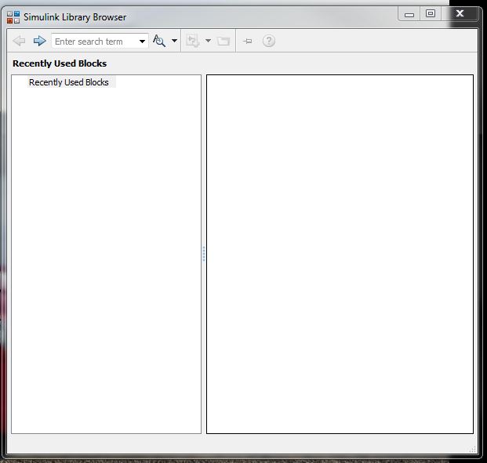Toggle the stay-on-top pin icon
This screenshot has width=487, height=463.
click(248, 41)
